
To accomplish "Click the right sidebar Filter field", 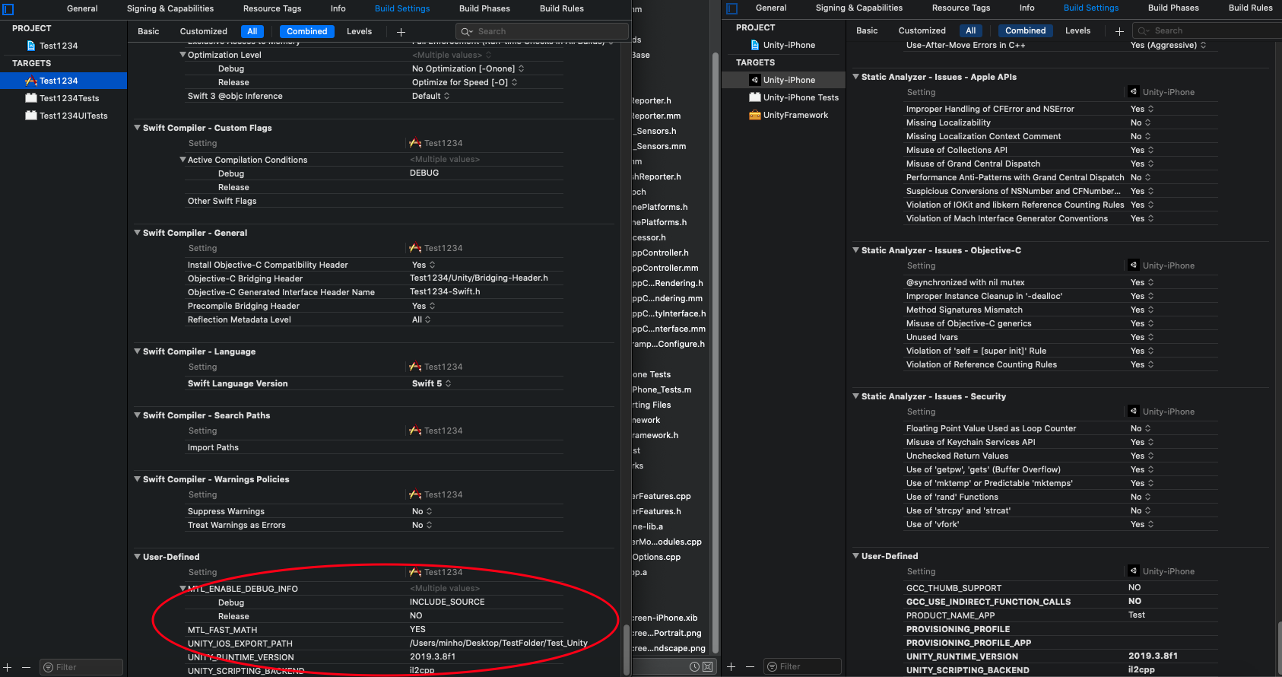I will (802, 666).
